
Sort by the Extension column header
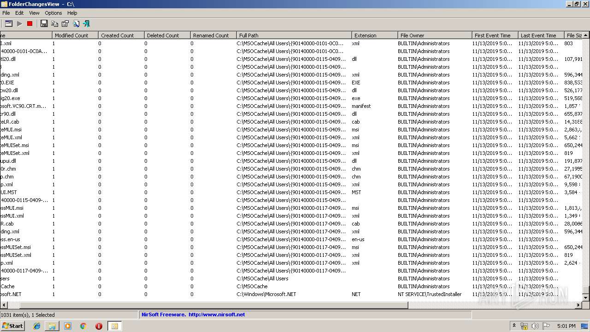tap(375, 36)
